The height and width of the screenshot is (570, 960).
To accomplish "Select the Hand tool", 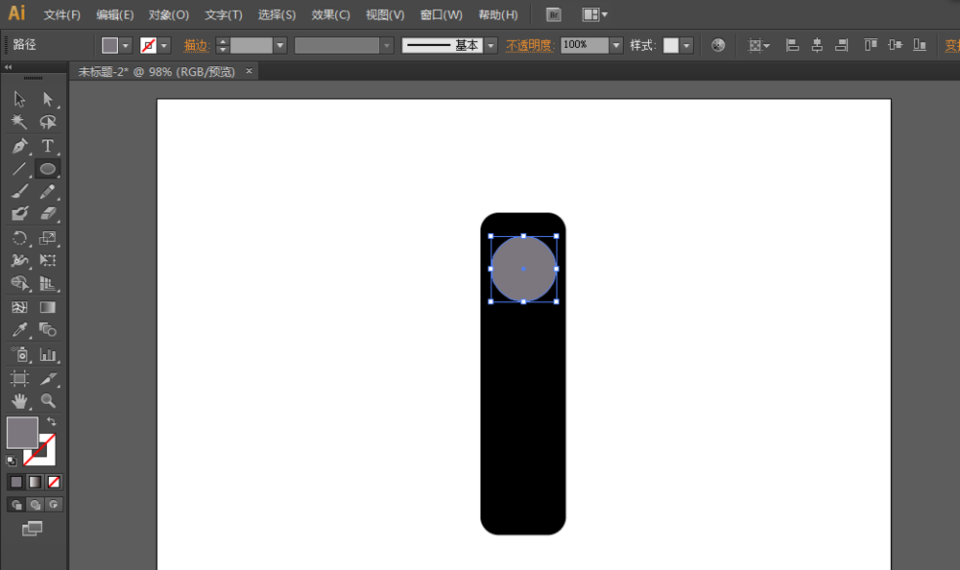I will click(19, 401).
